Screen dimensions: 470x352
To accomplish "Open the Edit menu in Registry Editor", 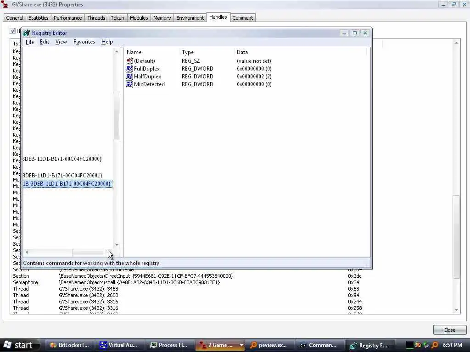I will point(45,42).
